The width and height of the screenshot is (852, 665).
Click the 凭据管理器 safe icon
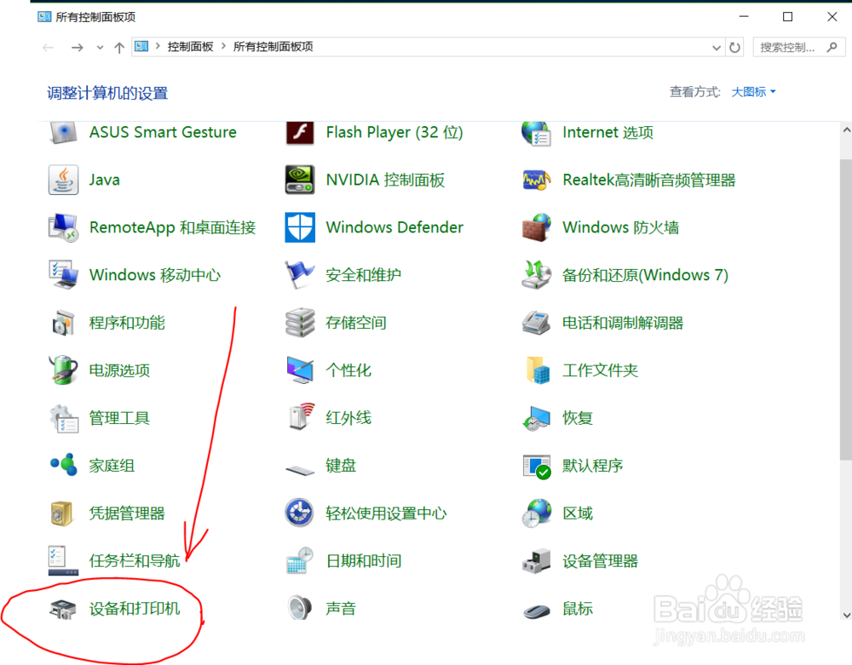61,513
